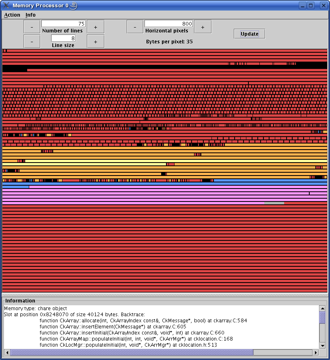Viewport: 330px width, 360px height.
Task: Decrease the Line size value
Action: 32,42
